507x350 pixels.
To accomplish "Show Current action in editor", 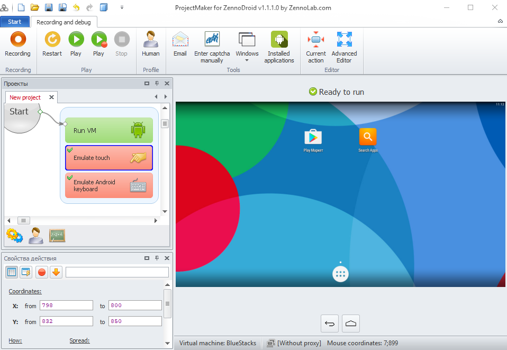I will click(316, 47).
